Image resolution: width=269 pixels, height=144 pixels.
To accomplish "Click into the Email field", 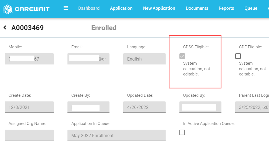I will (88, 59).
